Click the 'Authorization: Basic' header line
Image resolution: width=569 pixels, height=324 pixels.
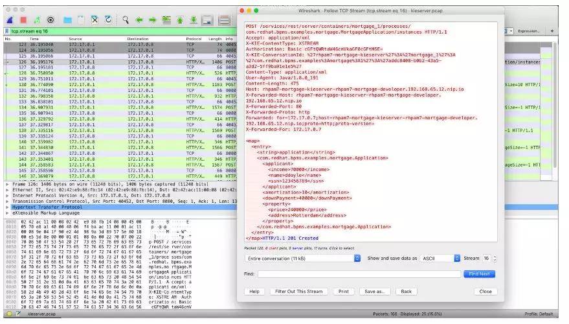314,49
